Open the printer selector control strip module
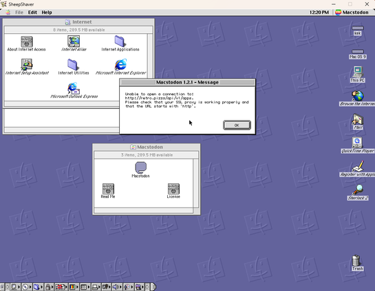The height and width of the screenshot is (291, 375). 96,287
